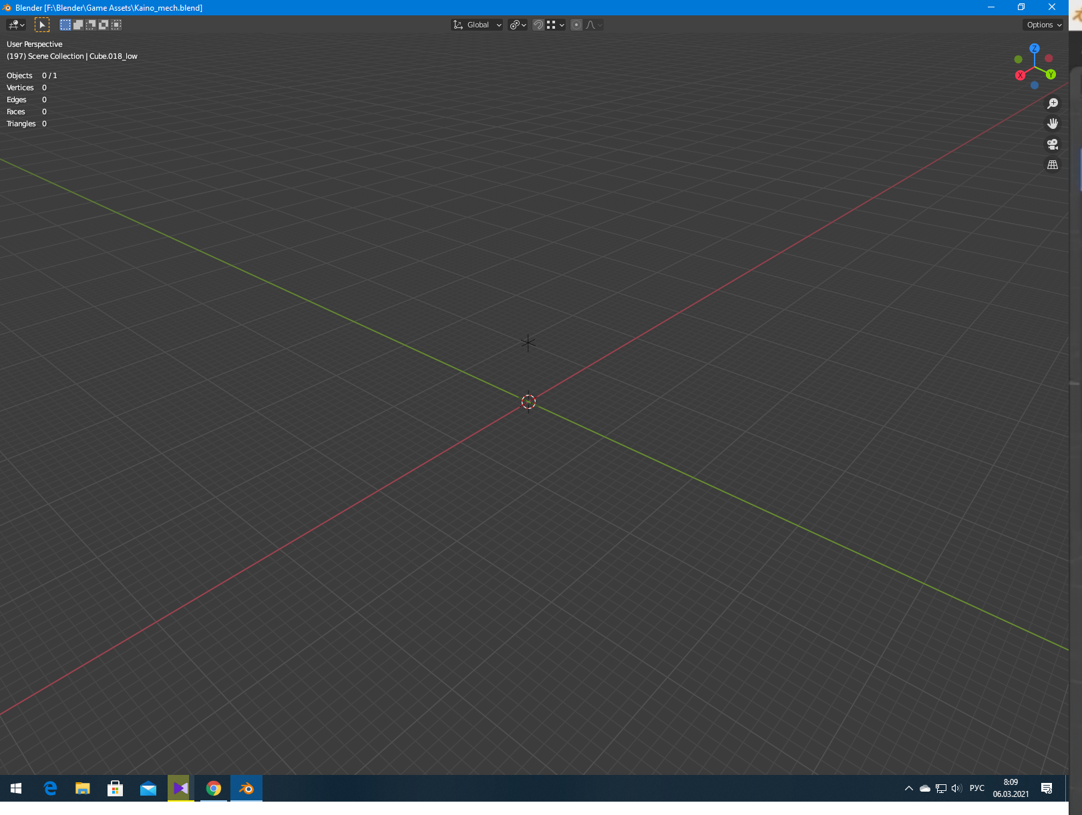Image resolution: width=1082 pixels, height=815 pixels.
Task: Click the Z axis on navigation gizmo
Action: tap(1035, 48)
